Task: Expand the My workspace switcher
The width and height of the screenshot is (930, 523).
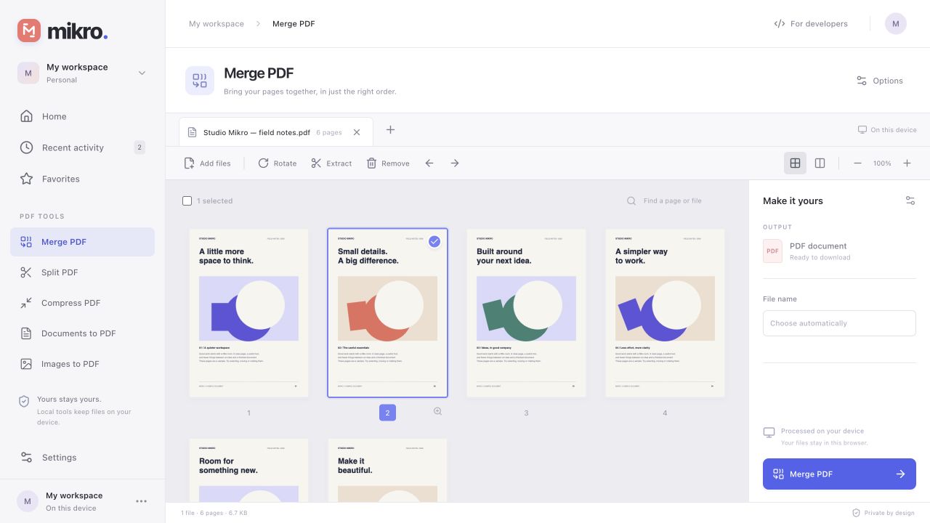Action: tap(82, 73)
